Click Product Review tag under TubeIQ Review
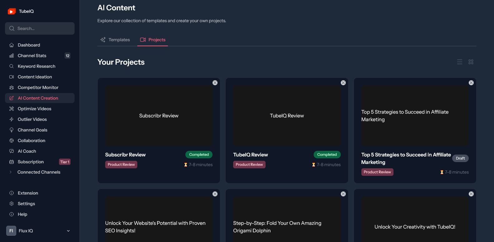This screenshot has height=242, width=494. (x=249, y=165)
